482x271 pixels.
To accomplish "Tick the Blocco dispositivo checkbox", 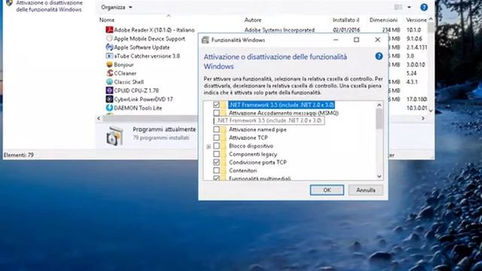I will pyautogui.click(x=216, y=146).
